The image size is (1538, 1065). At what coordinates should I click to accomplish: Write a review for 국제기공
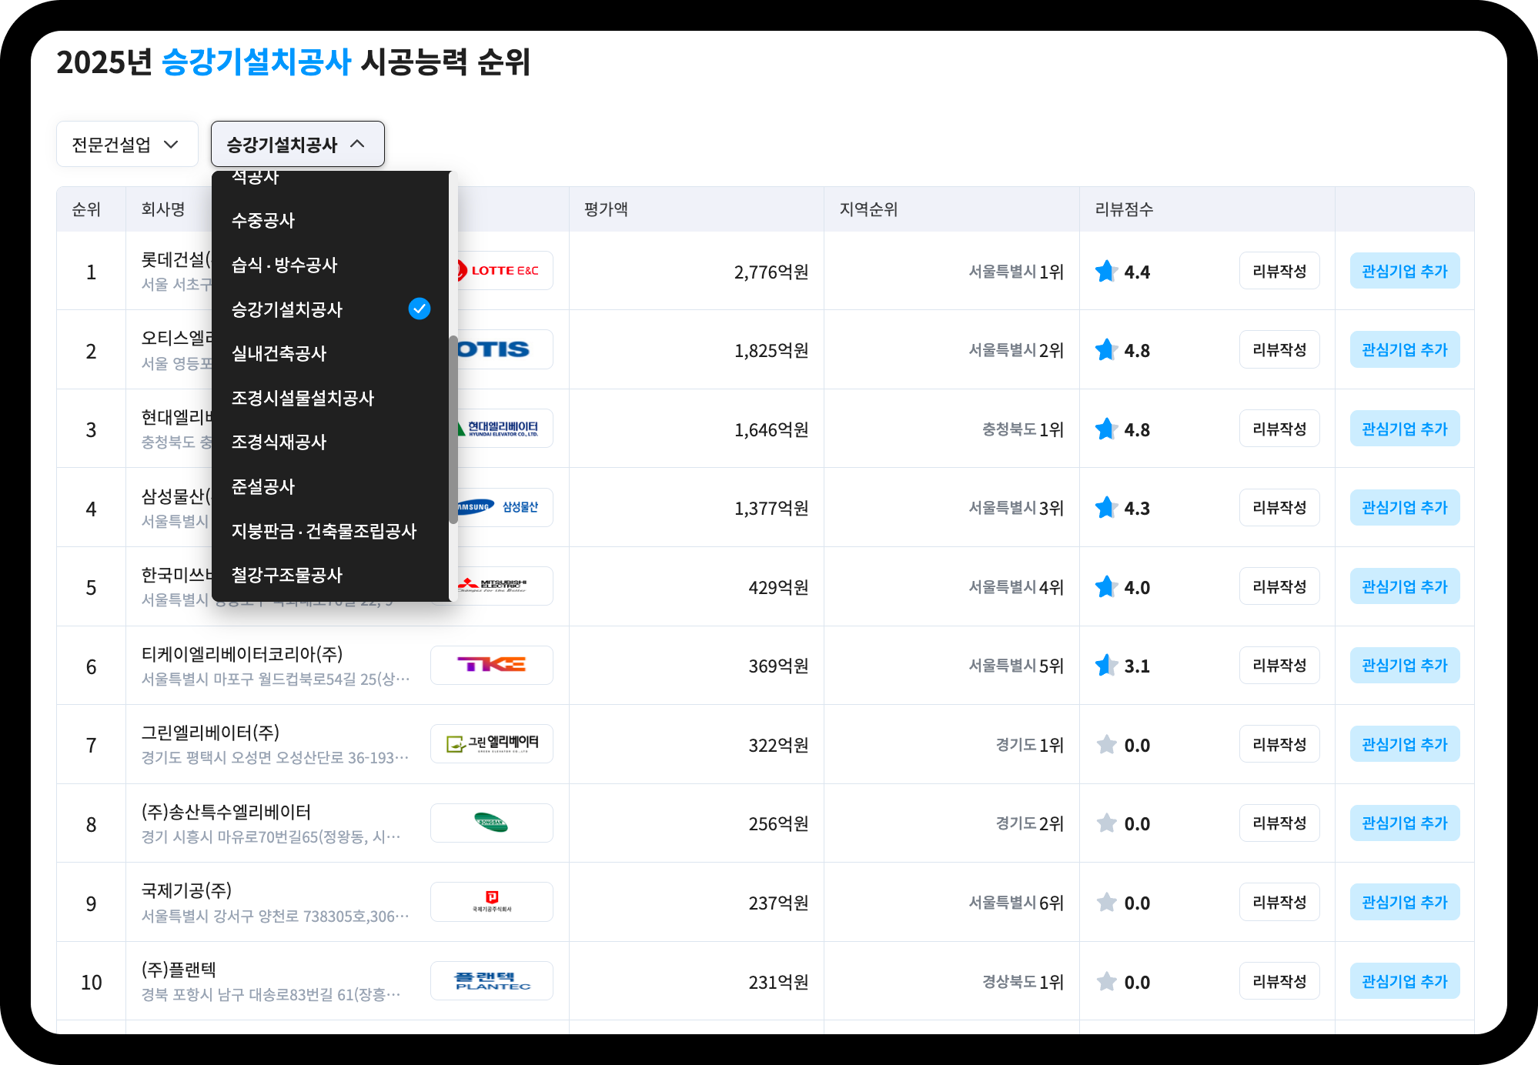pyautogui.click(x=1279, y=902)
